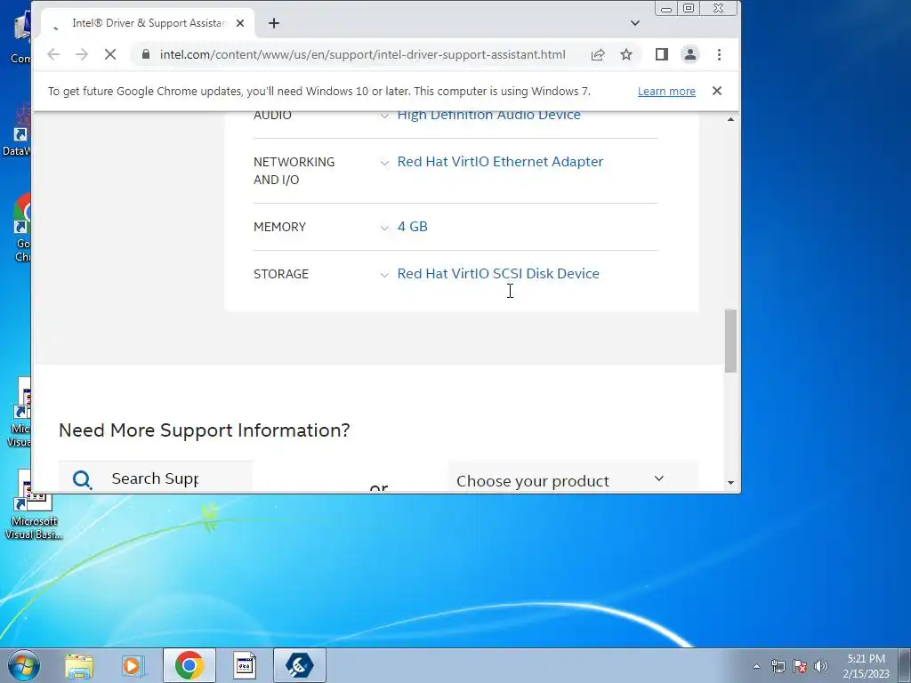The image size is (911, 683).
Task: Click the STORAGE label text
Action: tap(281, 274)
